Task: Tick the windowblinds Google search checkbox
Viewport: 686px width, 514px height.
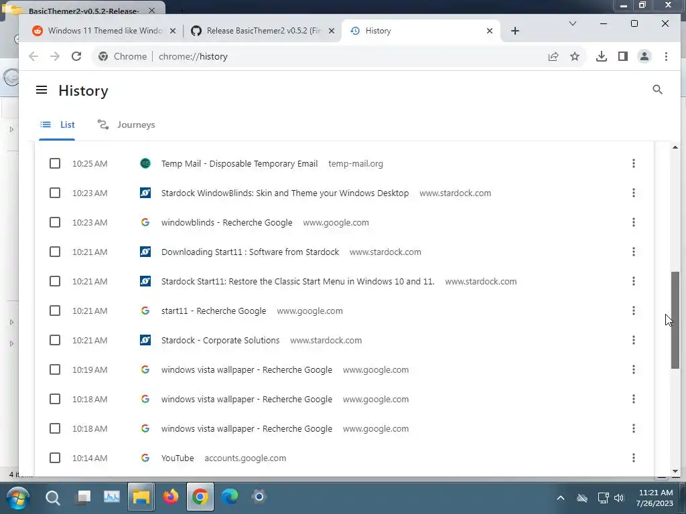Action: click(55, 222)
